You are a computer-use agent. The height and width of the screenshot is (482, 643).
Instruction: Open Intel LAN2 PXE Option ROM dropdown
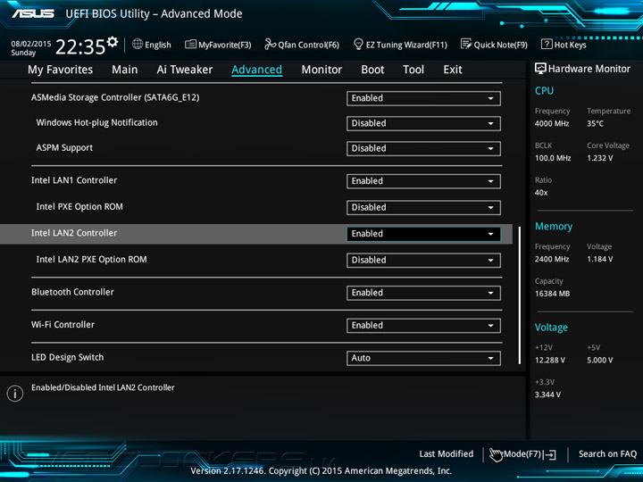(423, 261)
